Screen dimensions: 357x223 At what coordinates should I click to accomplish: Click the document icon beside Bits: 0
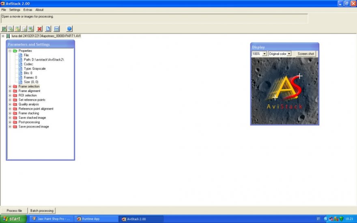pyautogui.click(x=21, y=73)
